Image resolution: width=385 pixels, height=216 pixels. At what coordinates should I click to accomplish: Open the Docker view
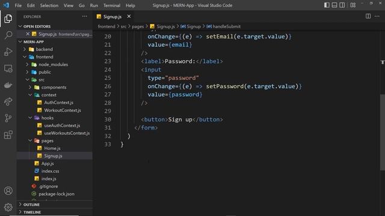[x=8, y=85]
